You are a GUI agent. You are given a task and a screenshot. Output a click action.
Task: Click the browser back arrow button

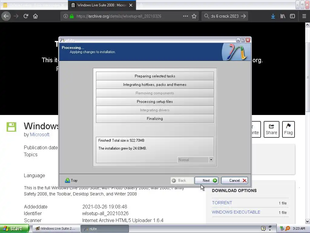tap(6, 16)
